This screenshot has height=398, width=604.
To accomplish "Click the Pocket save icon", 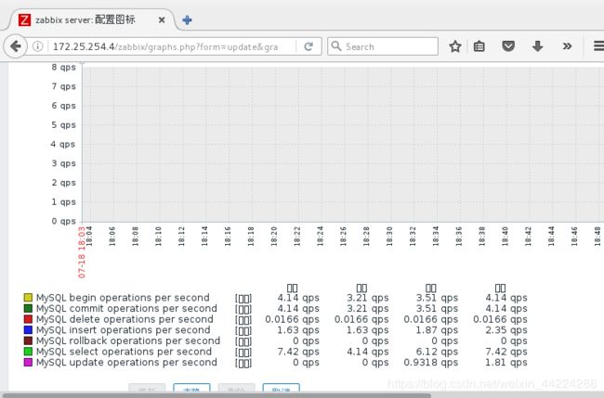I will click(508, 46).
